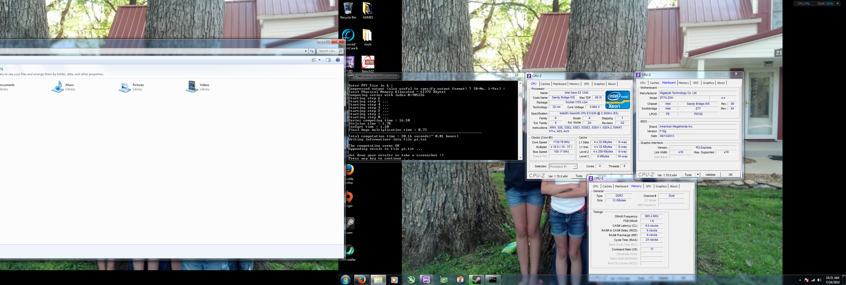This screenshot has height=285, width=846.
Task: Launch Mozilla Firefox desktop shortcut
Action: coord(350,174)
